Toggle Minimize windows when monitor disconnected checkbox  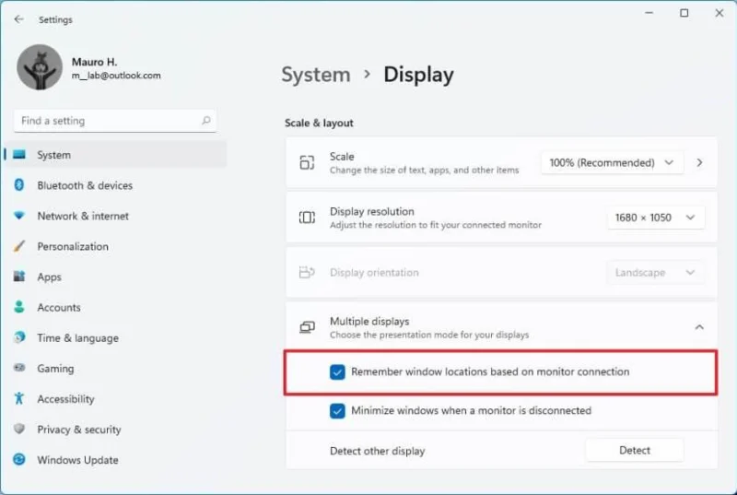[x=337, y=411]
